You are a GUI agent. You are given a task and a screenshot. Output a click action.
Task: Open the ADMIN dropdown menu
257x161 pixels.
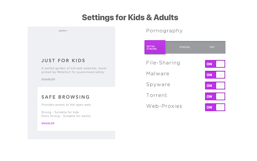[x=63, y=31]
